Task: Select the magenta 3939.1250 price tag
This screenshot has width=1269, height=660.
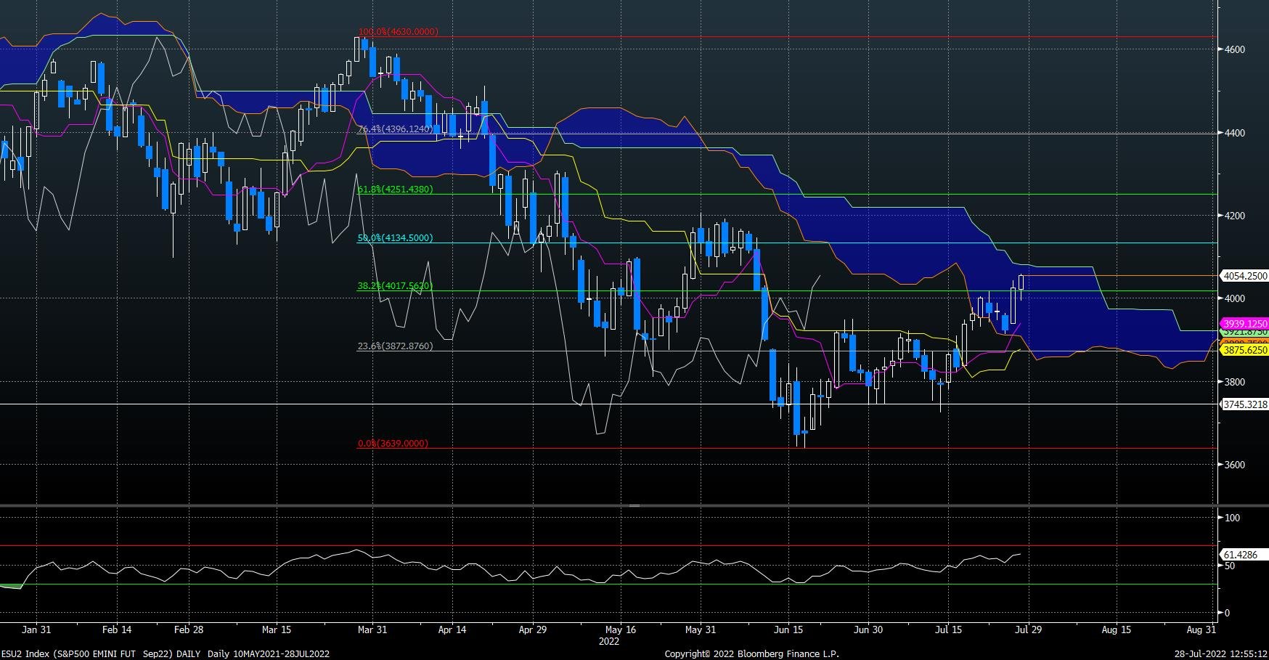Action: pyautogui.click(x=1244, y=324)
